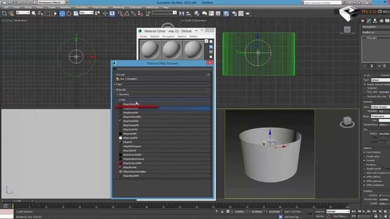
Task: Choose the Rectangular Selection Region tool
Action: tap(48, 13)
